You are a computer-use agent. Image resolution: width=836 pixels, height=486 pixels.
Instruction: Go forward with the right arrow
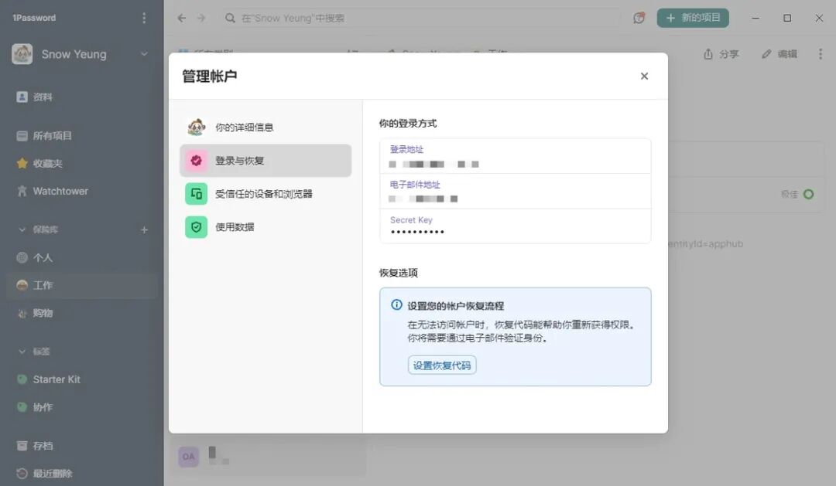pos(201,18)
